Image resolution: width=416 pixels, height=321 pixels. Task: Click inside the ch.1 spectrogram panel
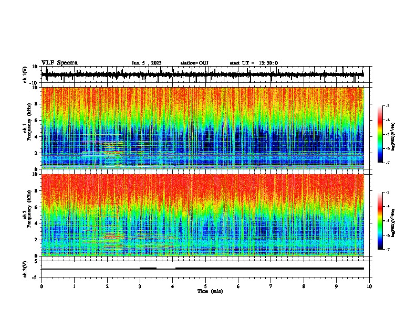point(203,128)
